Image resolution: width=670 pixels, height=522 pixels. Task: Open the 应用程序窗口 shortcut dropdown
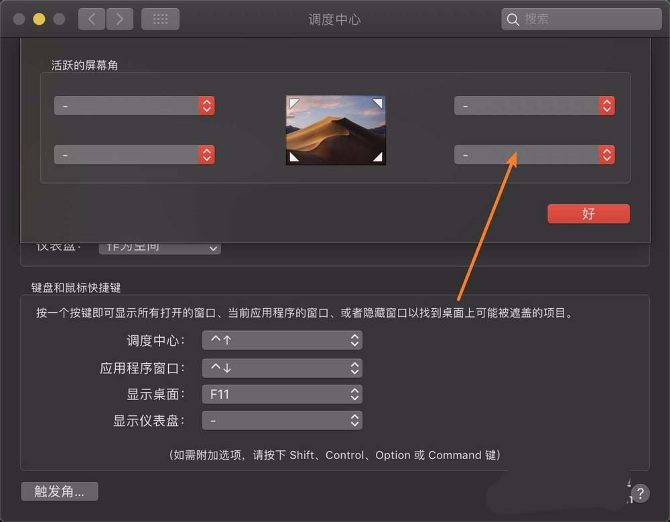pyautogui.click(x=282, y=367)
